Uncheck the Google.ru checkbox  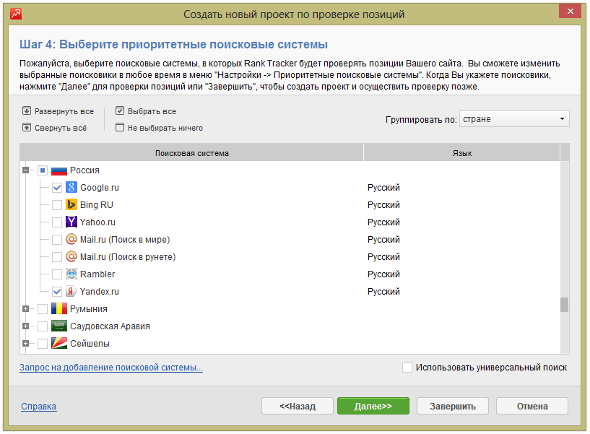(x=57, y=188)
